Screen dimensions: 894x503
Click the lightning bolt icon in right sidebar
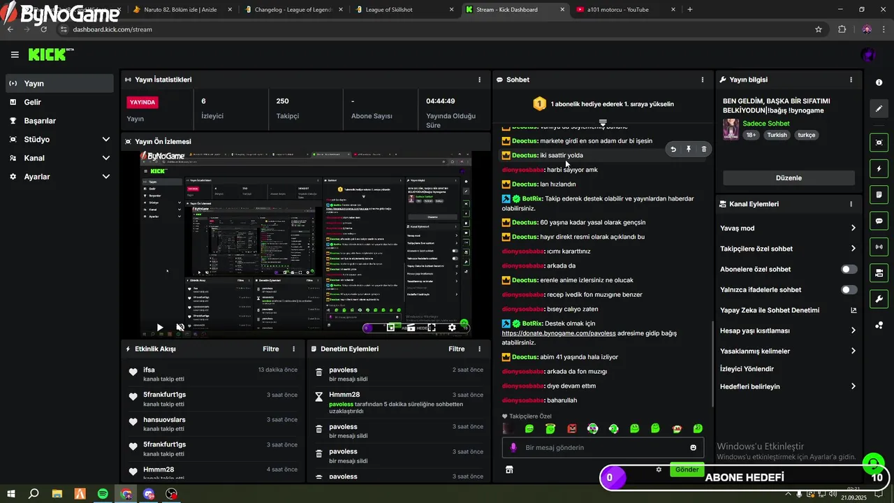click(879, 168)
